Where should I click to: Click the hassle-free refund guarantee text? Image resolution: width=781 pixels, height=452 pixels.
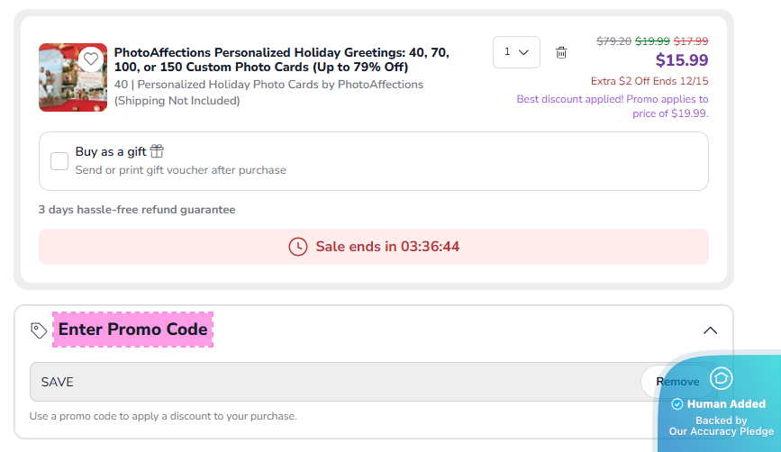click(x=137, y=210)
